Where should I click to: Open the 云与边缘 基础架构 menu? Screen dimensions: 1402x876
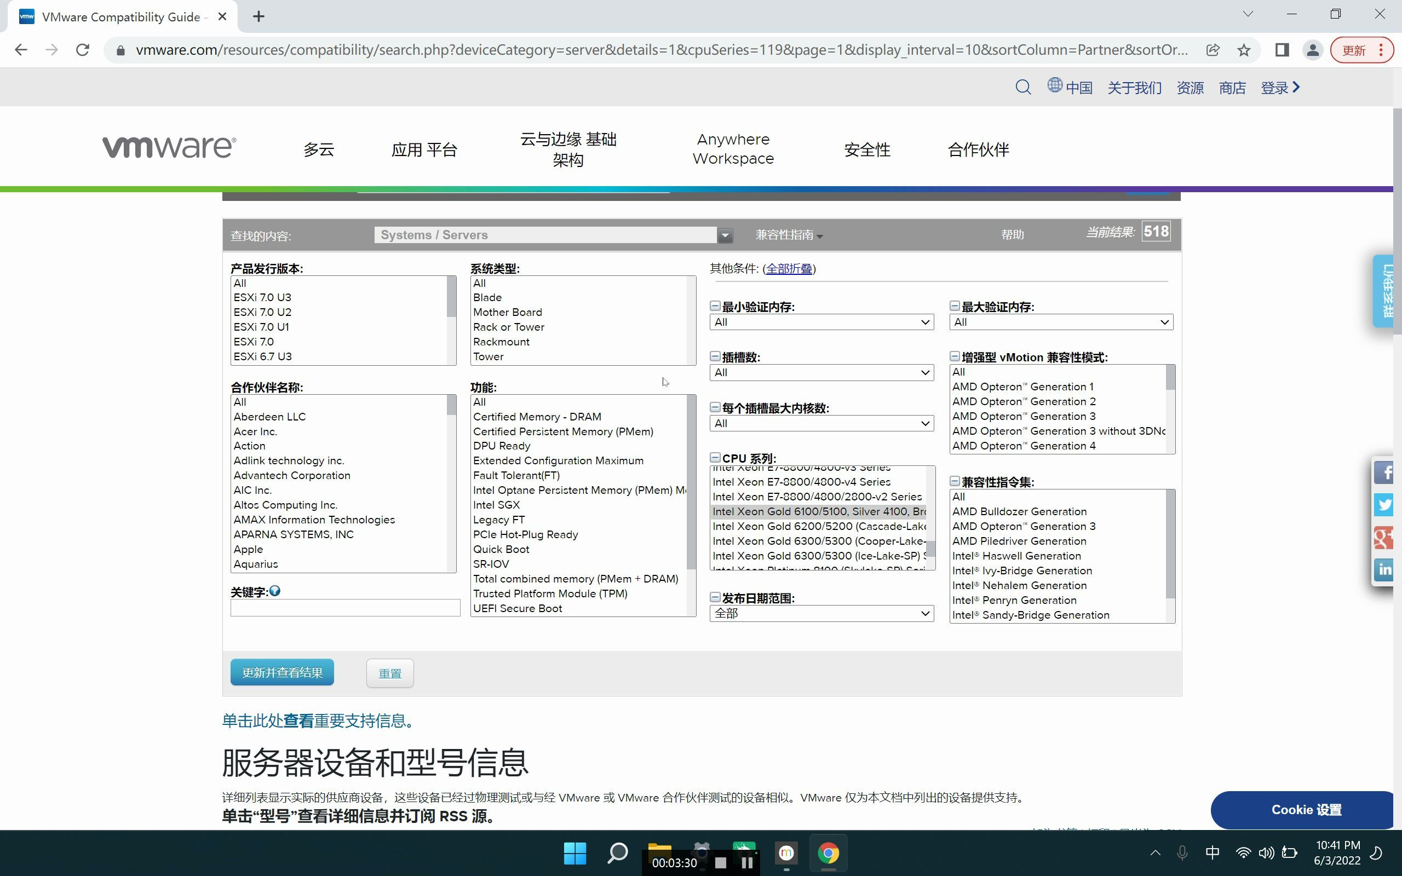coord(568,149)
